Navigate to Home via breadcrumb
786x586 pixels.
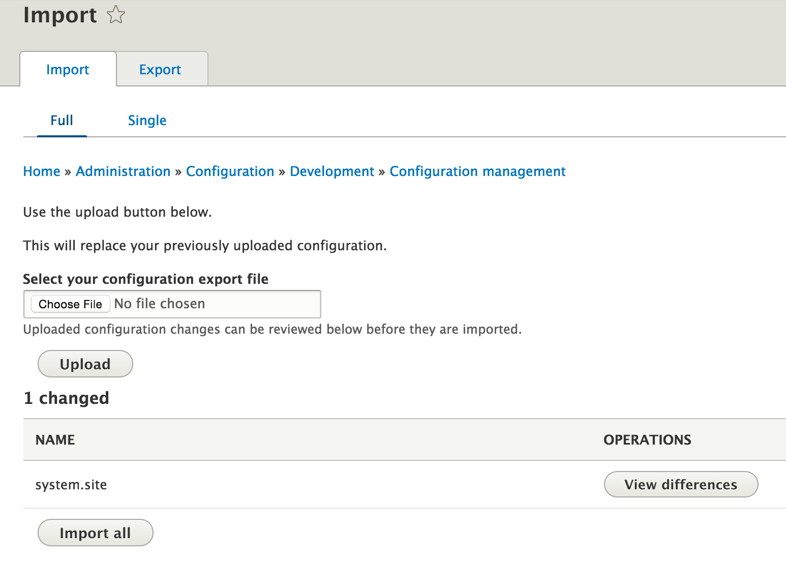(41, 171)
